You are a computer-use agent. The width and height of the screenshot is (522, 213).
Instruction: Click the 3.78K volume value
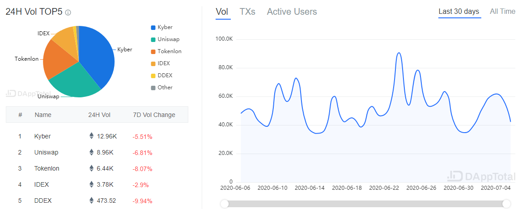click(x=105, y=184)
